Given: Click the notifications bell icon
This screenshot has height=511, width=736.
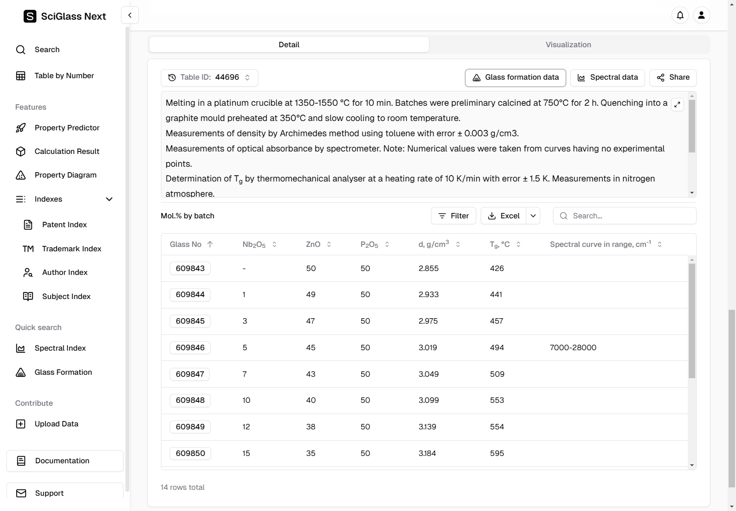Looking at the screenshot, I should [x=680, y=15].
